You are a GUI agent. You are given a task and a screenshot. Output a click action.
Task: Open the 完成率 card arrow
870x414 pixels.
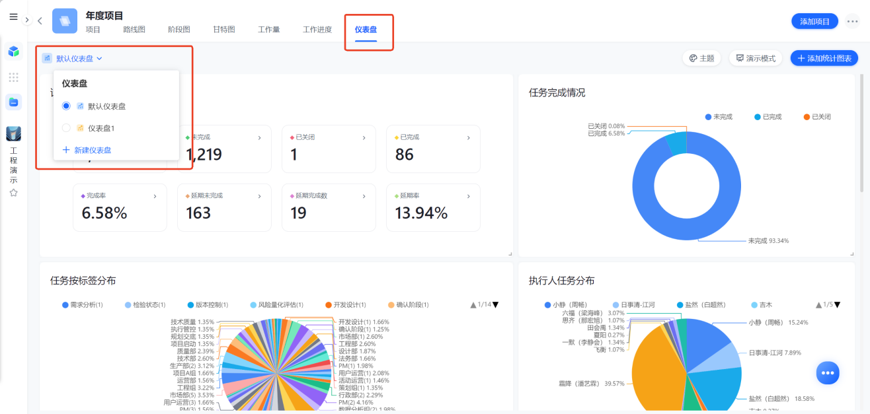tap(155, 196)
